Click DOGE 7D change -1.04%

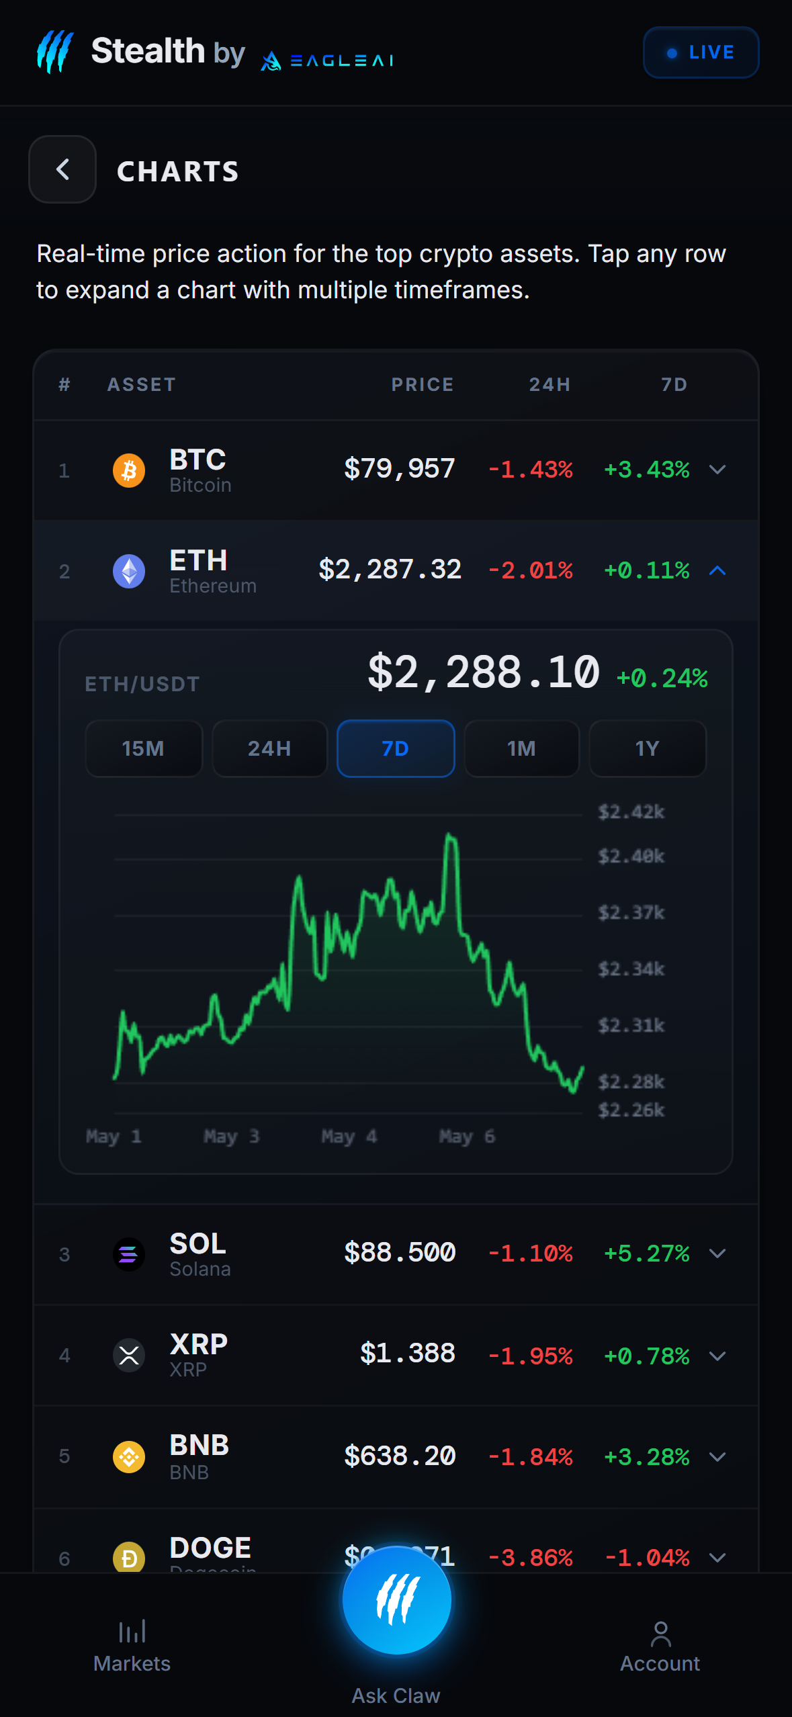coord(647,1557)
